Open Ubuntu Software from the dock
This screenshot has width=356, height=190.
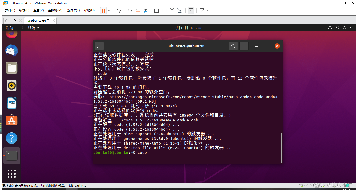pos(12,120)
